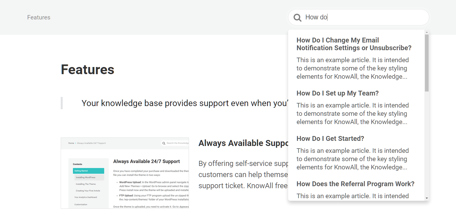
Task: Click the magnifying glass search icon
Action: coord(298,18)
